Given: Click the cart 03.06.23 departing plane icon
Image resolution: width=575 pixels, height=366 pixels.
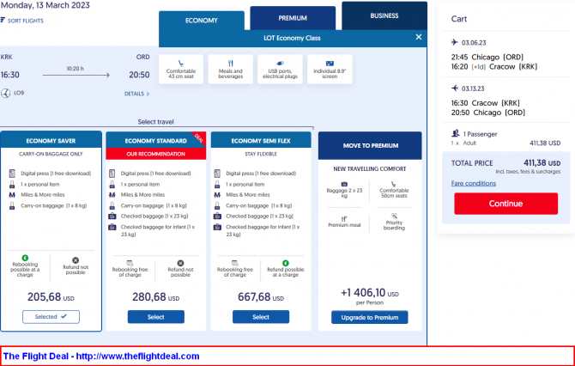Looking at the screenshot, I should point(455,42).
